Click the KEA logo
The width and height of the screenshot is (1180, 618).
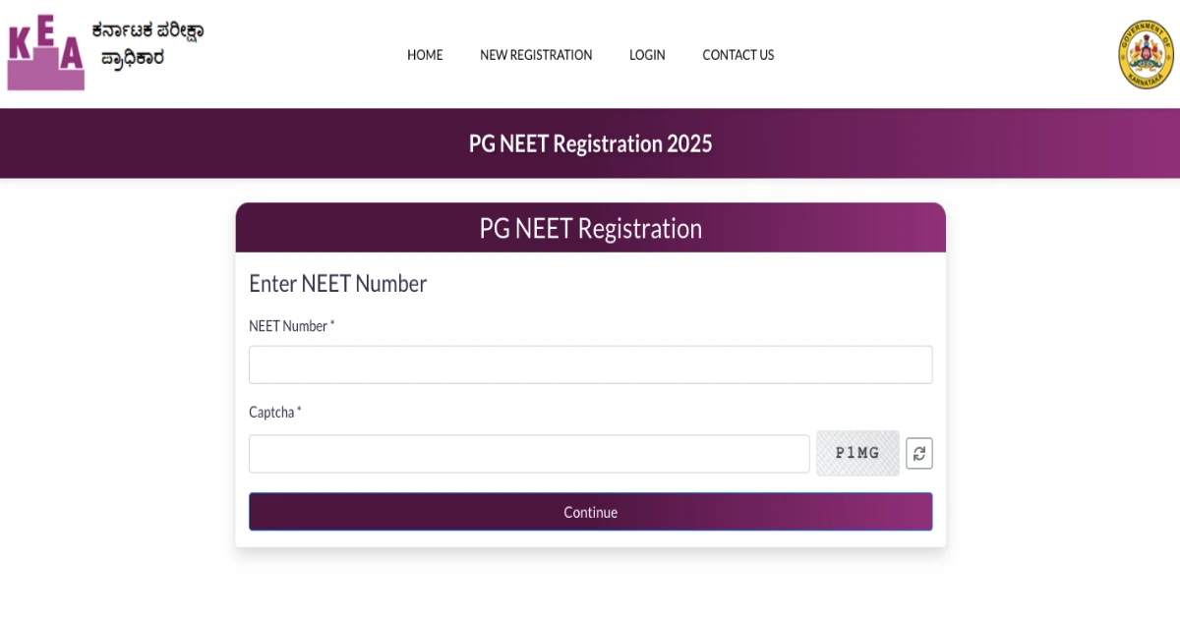46,55
